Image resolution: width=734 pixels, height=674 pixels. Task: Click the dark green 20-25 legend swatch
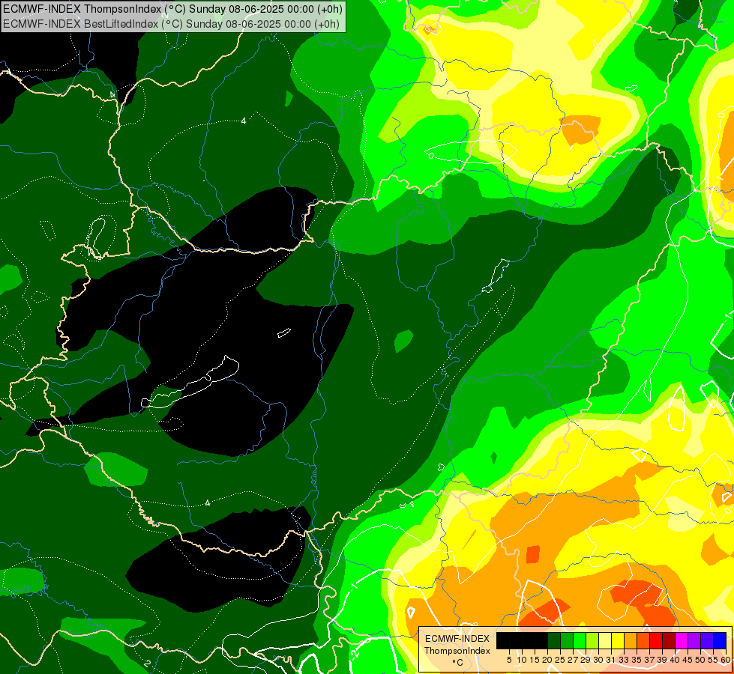coord(554,640)
